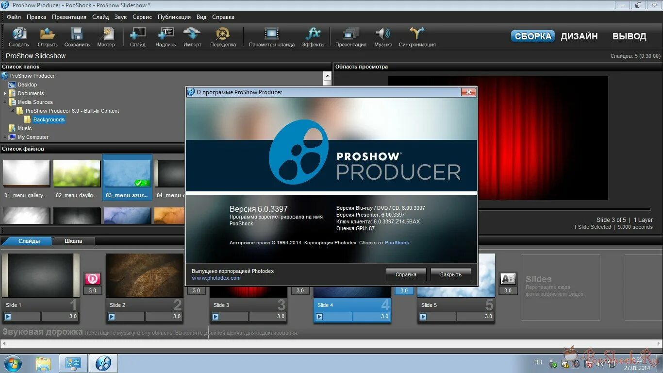
Task: Switch to the Шкала timeline tab
Action: point(73,241)
